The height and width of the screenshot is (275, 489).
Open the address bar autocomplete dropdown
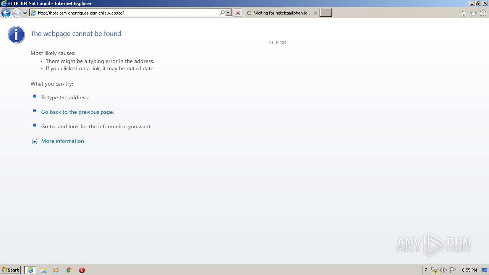(x=228, y=13)
